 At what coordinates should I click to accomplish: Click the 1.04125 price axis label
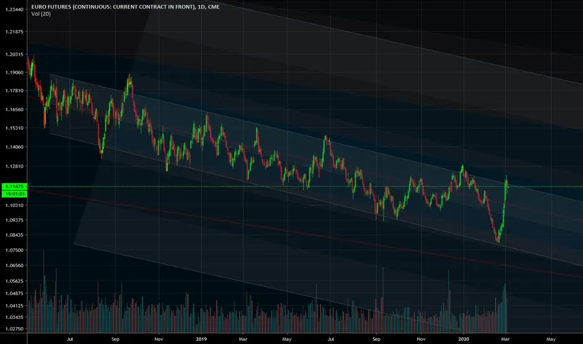click(x=14, y=306)
